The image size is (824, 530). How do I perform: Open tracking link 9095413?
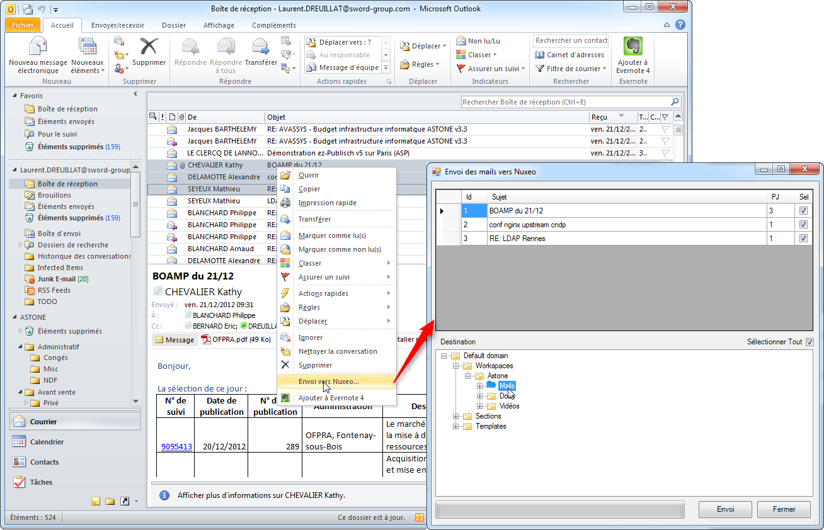[x=176, y=447]
